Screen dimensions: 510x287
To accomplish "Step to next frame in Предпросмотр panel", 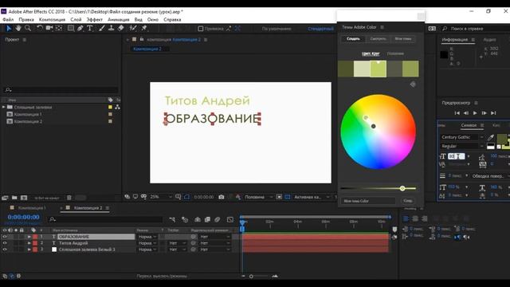I will click(x=484, y=113).
